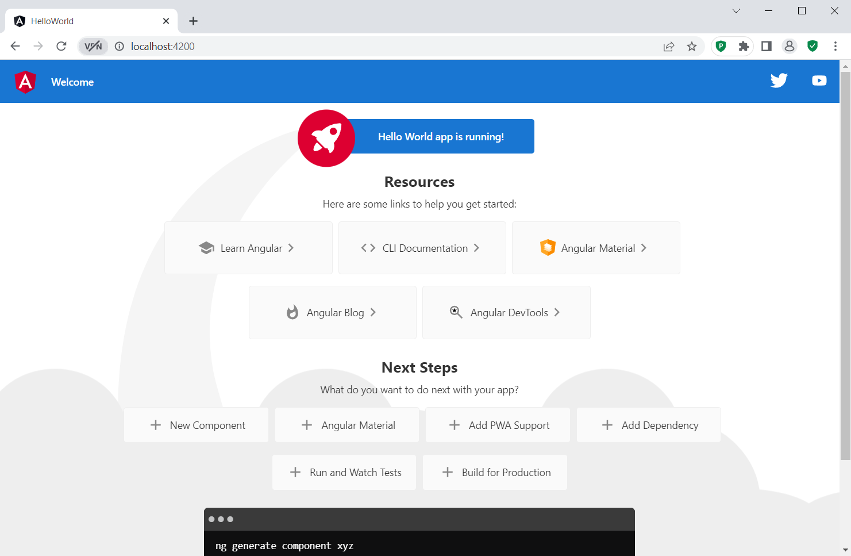851x556 pixels.
Task: Open the Angular Material resource link
Action: [596, 248]
